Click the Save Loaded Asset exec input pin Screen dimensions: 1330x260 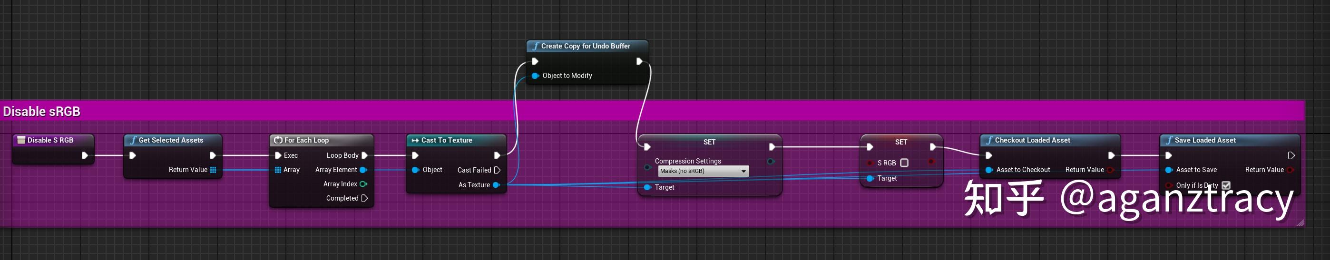click(x=1168, y=155)
